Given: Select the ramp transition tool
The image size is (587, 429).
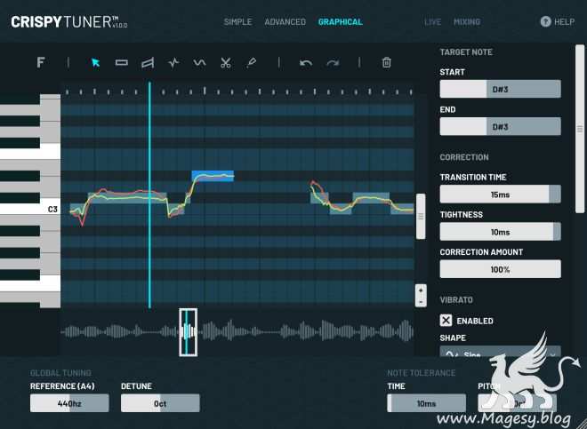Looking at the screenshot, I should (148, 63).
